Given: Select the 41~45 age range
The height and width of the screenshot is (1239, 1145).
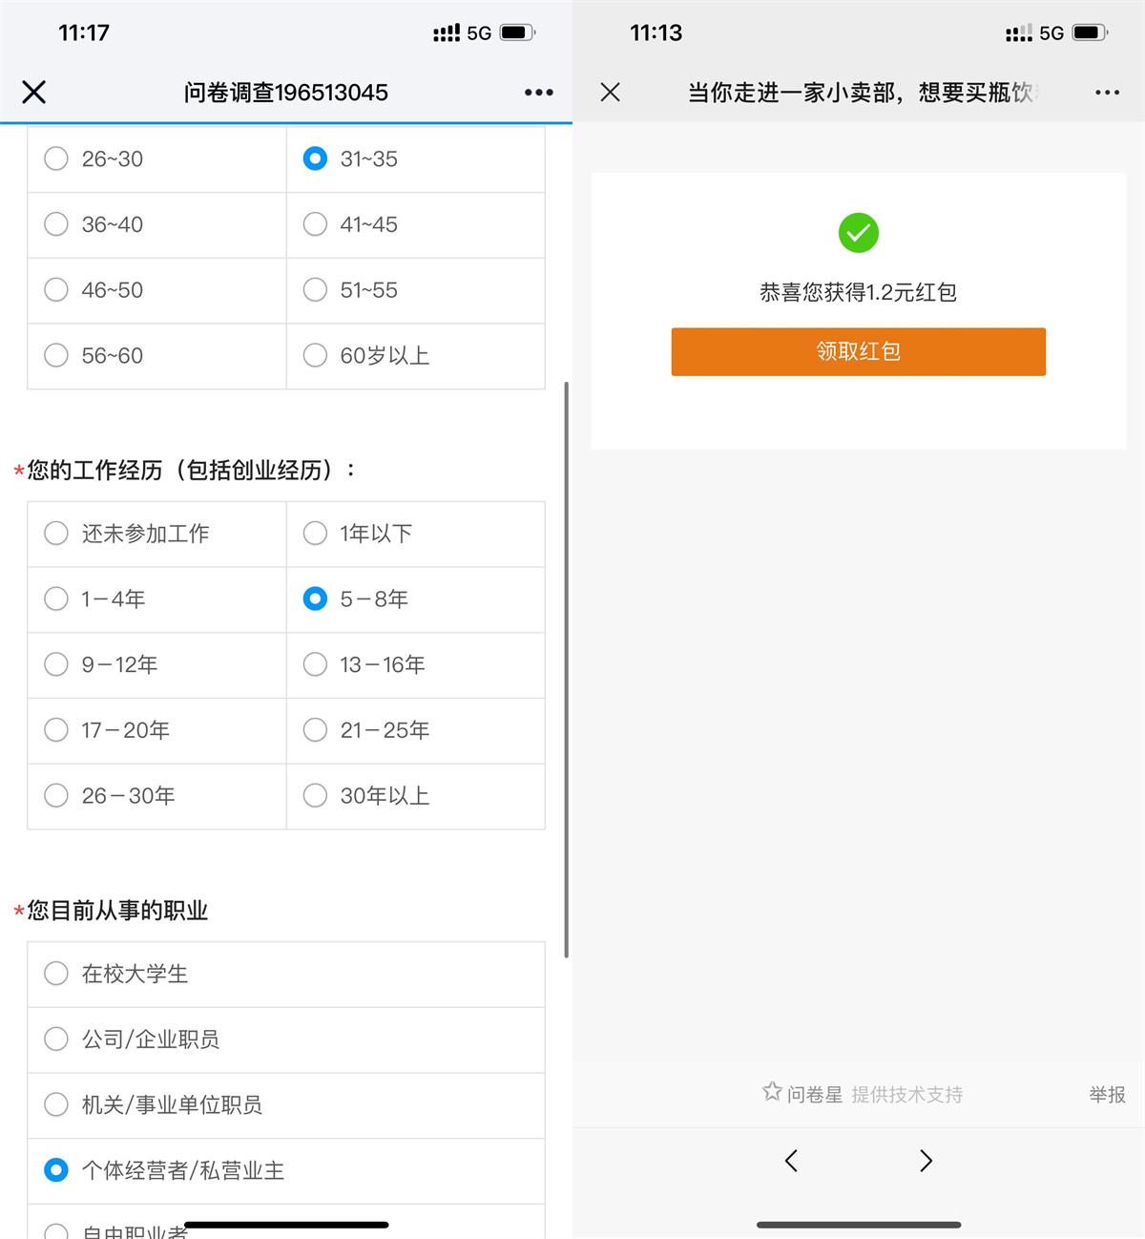Looking at the screenshot, I should pyautogui.click(x=315, y=224).
